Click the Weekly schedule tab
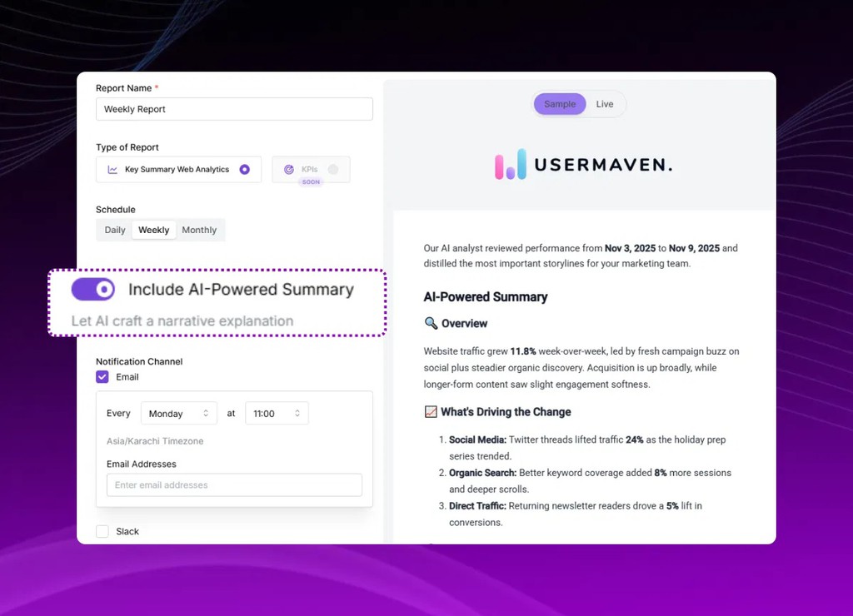Image resolution: width=853 pixels, height=616 pixels. click(153, 230)
